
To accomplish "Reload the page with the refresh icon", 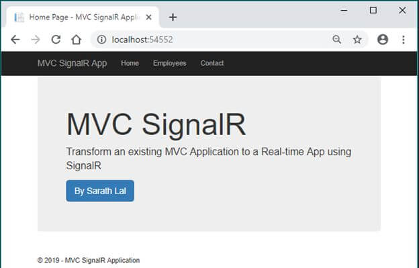I will (56, 40).
